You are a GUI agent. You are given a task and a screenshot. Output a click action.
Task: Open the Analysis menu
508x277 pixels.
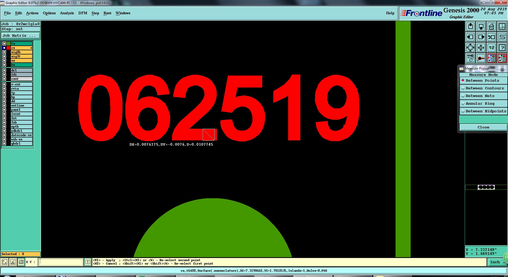(x=67, y=13)
